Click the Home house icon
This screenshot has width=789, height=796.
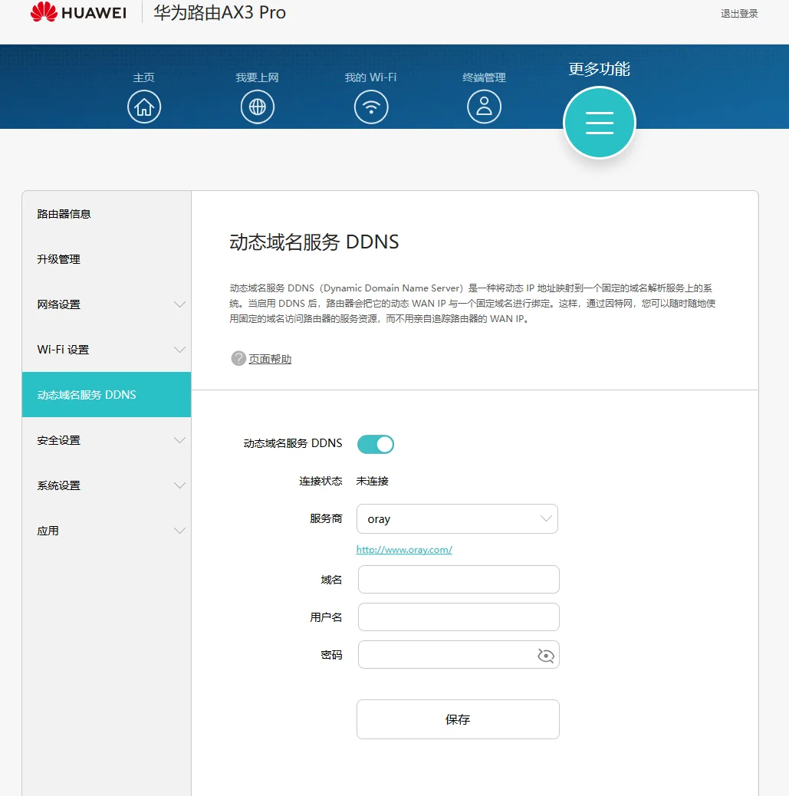144,107
